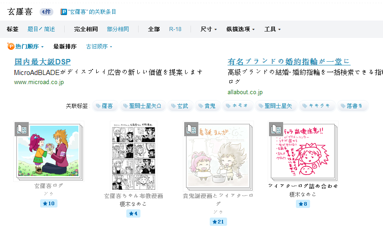The image size is (383, 229).
Task: Click the star bookmark count 21
Action: (x=218, y=222)
